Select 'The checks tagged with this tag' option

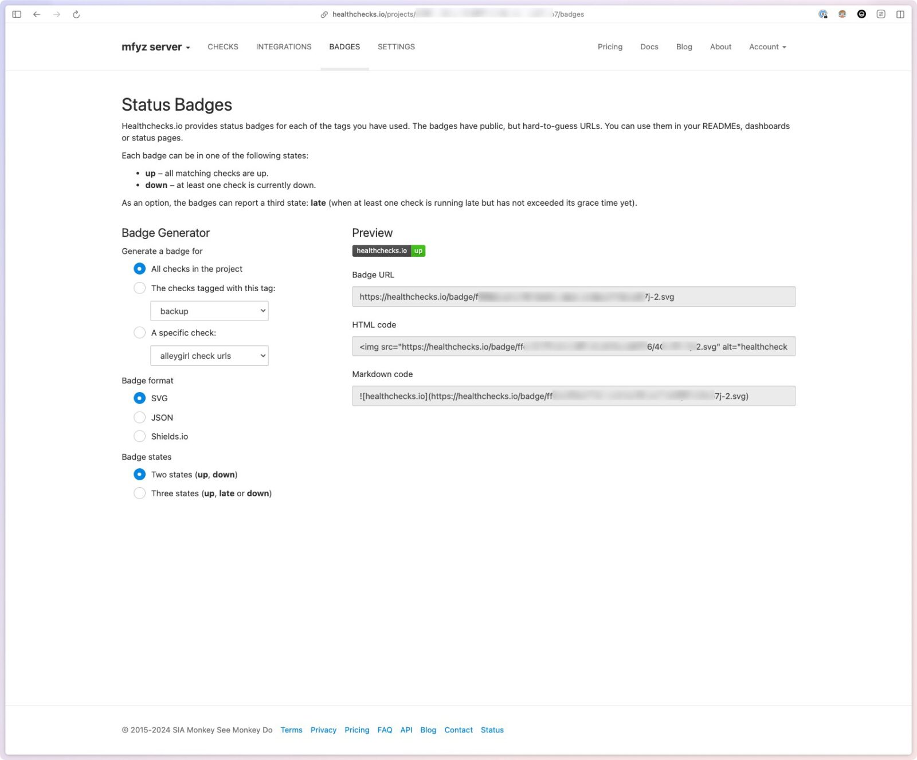(139, 288)
